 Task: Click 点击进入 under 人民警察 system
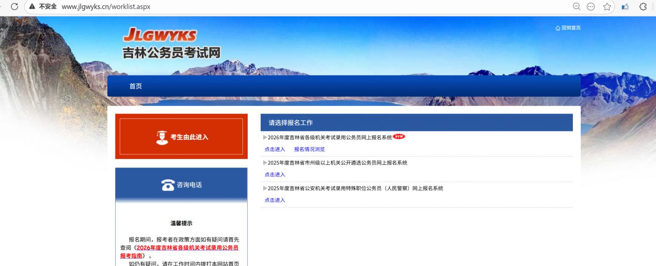pyautogui.click(x=275, y=200)
